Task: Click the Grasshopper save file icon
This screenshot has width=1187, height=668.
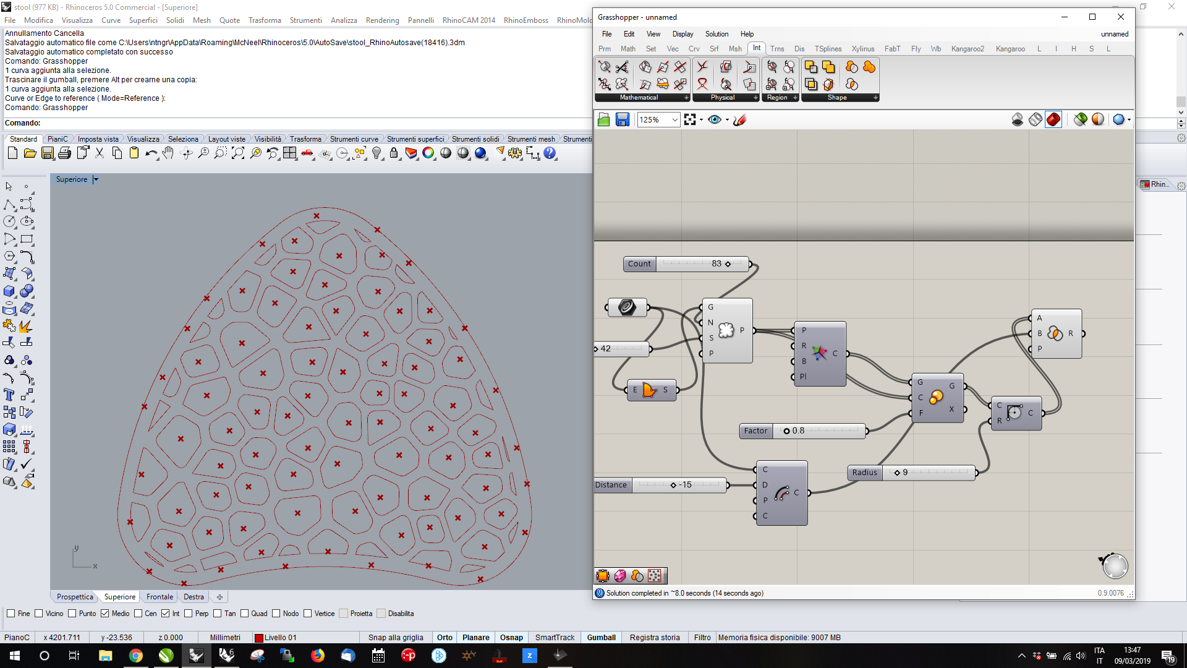Action: coord(622,120)
